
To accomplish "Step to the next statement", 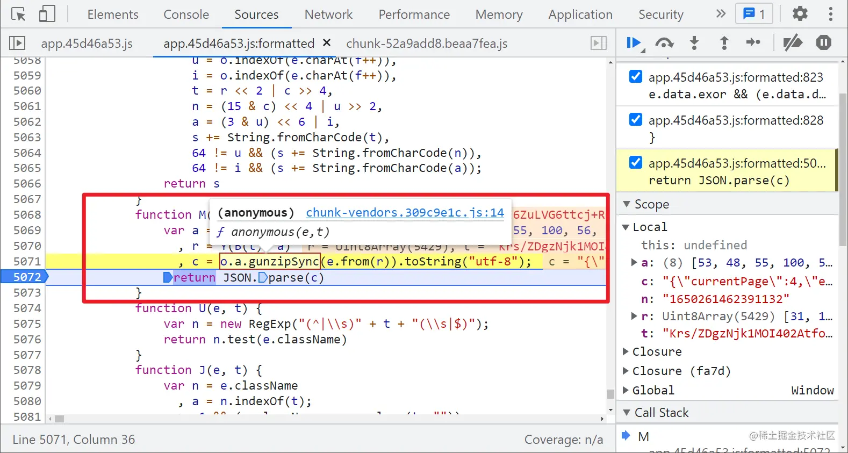I will [753, 43].
